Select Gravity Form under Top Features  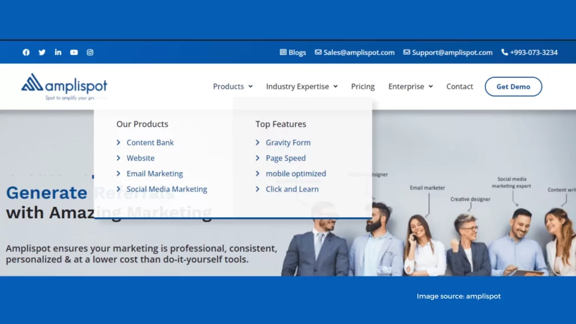click(288, 142)
